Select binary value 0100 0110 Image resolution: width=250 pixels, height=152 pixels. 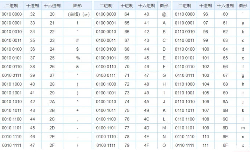coord(106,67)
